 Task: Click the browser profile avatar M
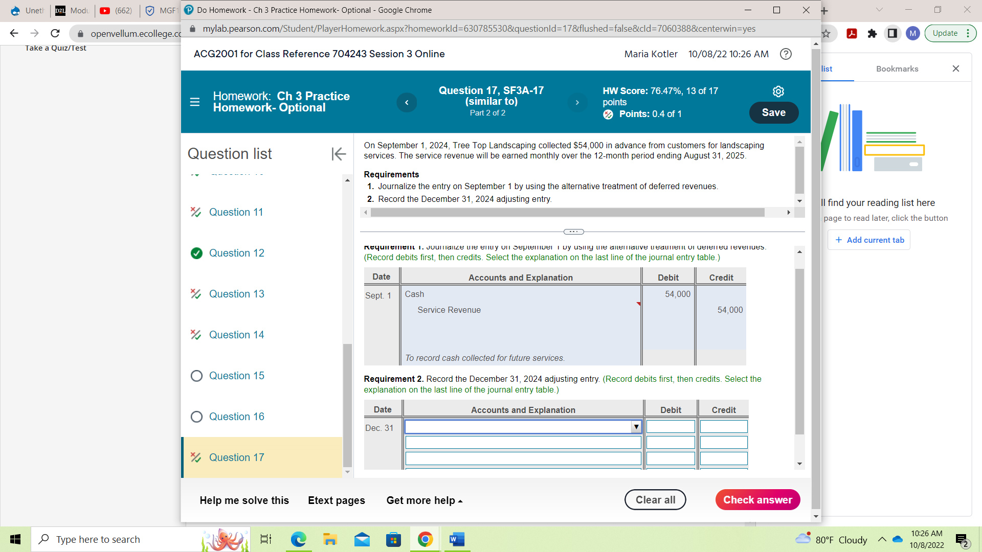coord(913,33)
